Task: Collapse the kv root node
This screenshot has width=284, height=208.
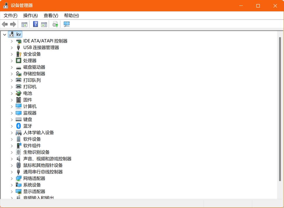Action: coord(5,34)
